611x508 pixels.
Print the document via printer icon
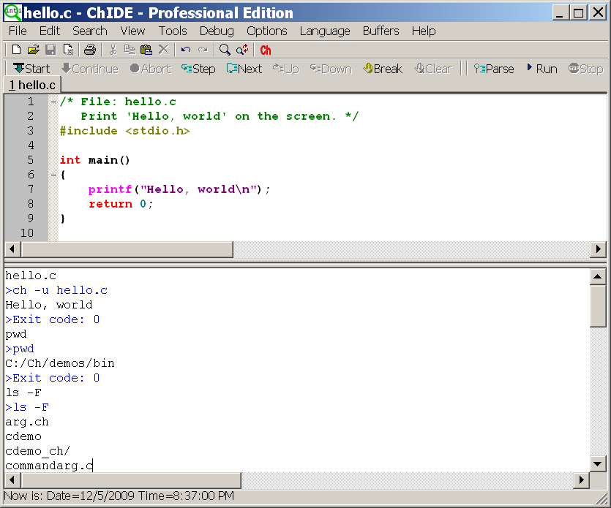pos(89,50)
